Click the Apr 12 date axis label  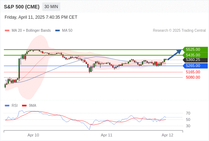[168, 135]
